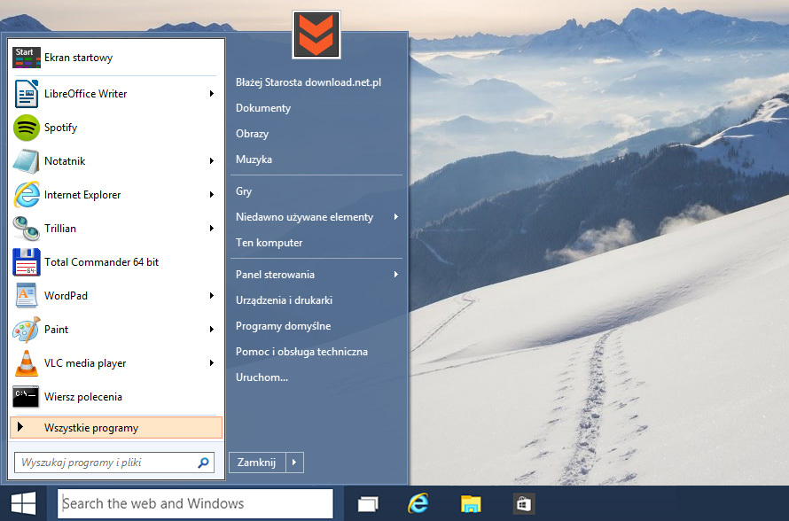Click the Total Commander 64 bit label
The height and width of the screenshot is (521, 789).
point(101,262)
